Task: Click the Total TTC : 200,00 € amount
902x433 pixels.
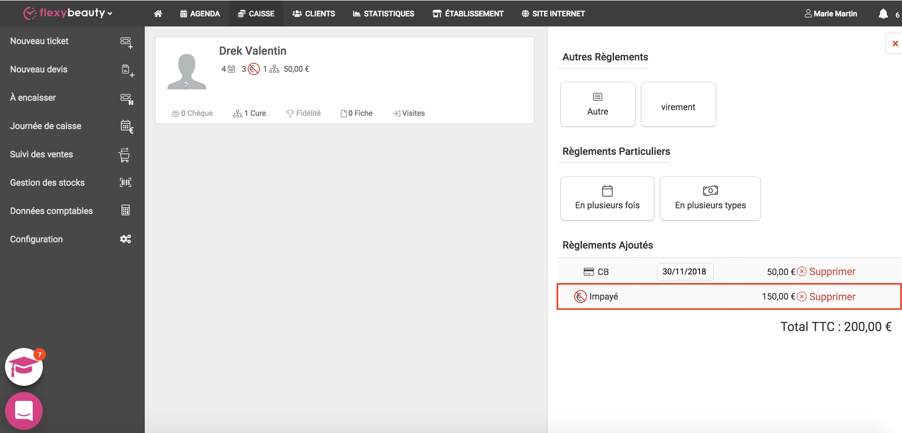Action: pyautogui.click(x=836, y=327)
